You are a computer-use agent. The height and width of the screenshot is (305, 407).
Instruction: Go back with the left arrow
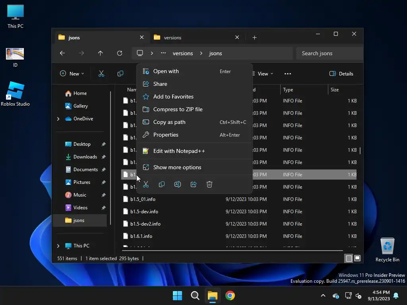click(x=62, y=53)
